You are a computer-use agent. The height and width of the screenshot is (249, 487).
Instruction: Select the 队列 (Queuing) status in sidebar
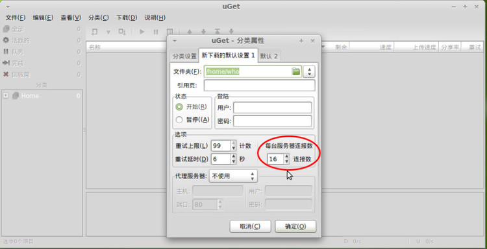[x=42, y=52]
